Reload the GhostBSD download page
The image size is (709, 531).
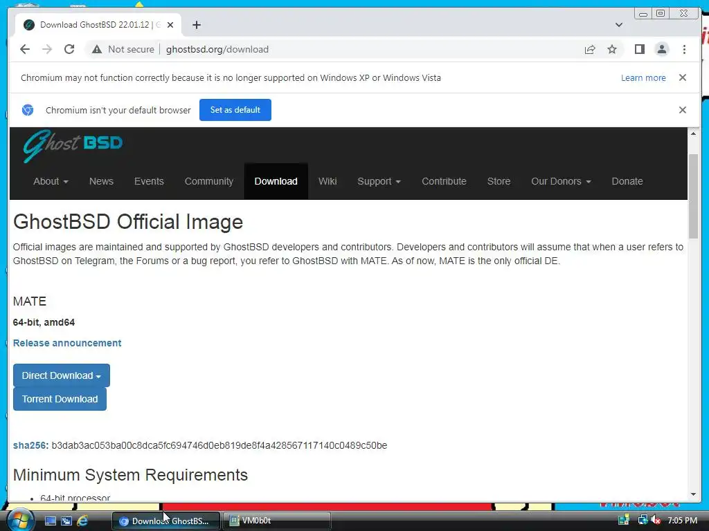(69, 49)
